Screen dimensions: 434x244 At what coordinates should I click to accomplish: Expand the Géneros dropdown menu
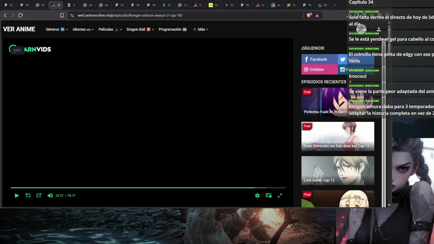pyautogui.click(x=57, y=29)
